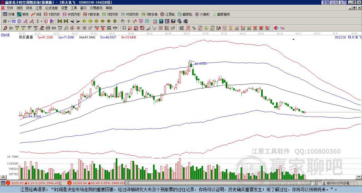The image size is (362, 193).
Task: Click the 82.0000 peak price label
Action: pos(201,63)
